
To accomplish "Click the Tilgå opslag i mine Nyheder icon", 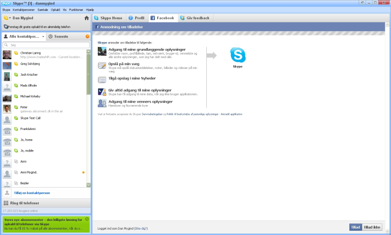I will [102, 80].
